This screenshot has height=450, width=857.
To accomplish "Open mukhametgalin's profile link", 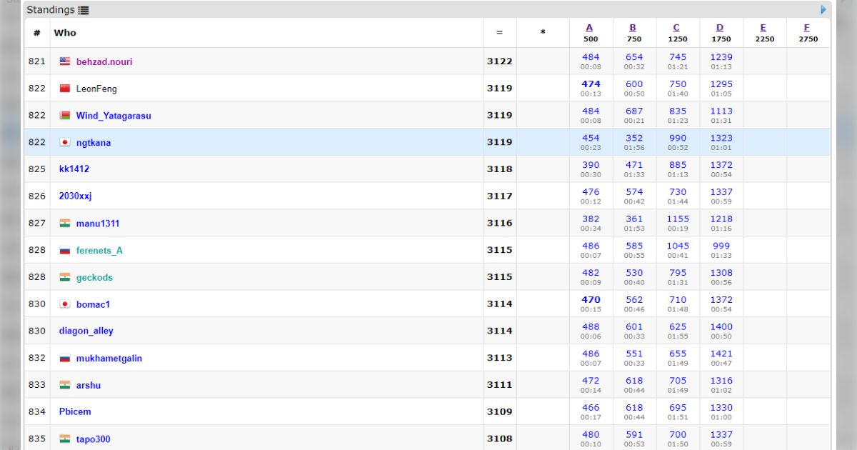I will click(x=109, y=358).
